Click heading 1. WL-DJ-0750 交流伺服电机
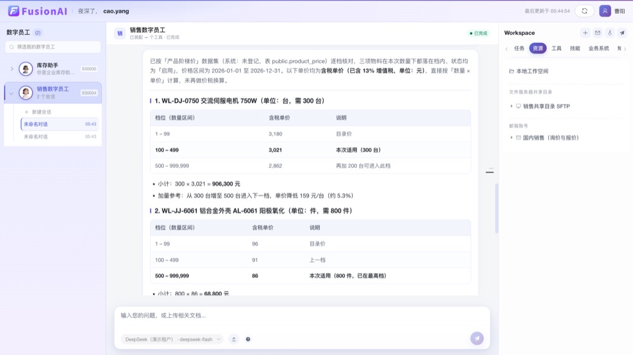 pyautogui.click(x=239, y=100)
